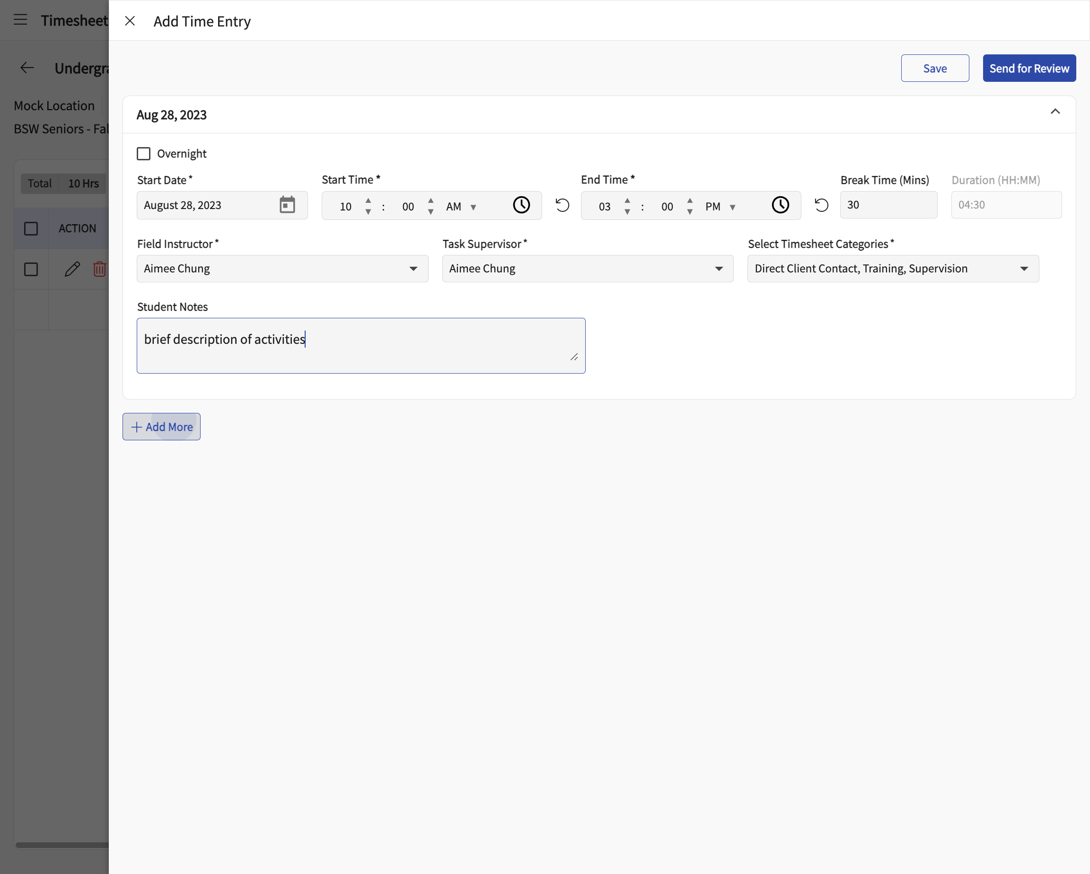
Task: Open the End Time AM/PM dropdown
Action: [x=721, y=206]
